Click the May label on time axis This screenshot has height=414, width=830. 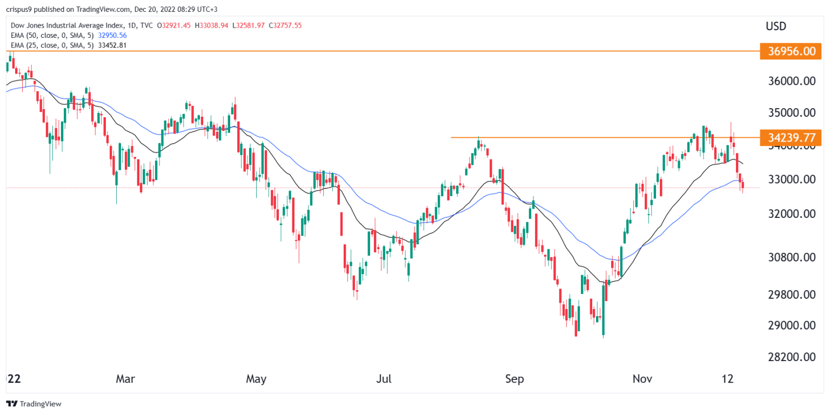(x=256, y=379)
